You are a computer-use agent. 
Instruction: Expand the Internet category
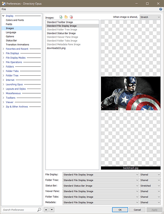(x=3, y=80)
